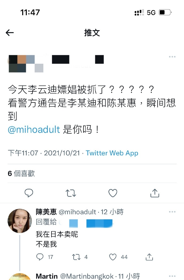The image size is (184, 280).
Task: Open more options for main tweet
Action: click(x=172, y=57)
